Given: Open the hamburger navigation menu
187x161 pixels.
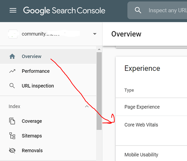Looking at the screenshot, I should (x=13, y=10).
